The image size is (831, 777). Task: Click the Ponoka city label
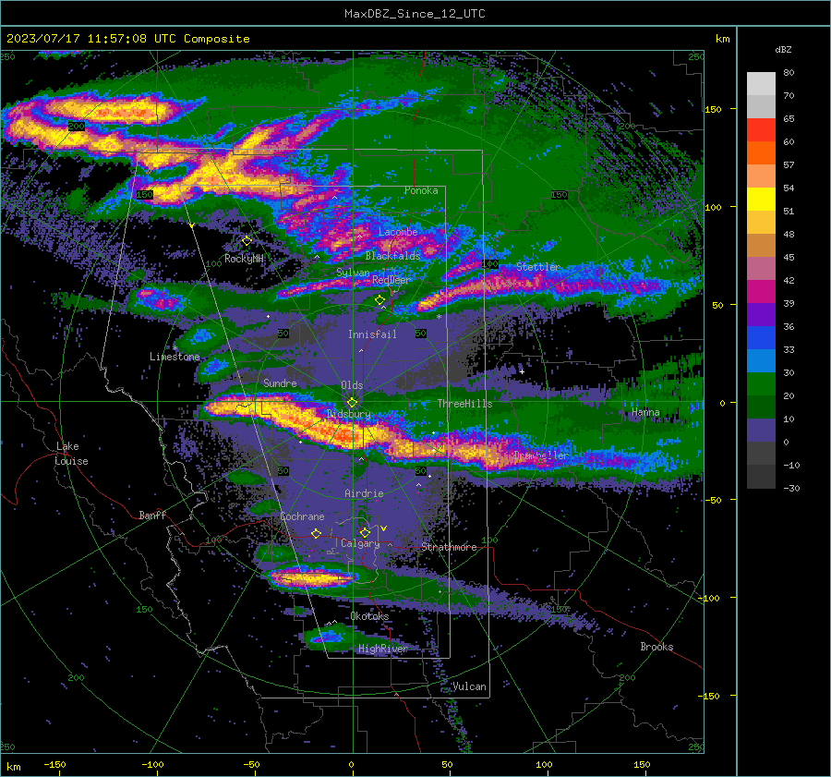tap(421, 190)
